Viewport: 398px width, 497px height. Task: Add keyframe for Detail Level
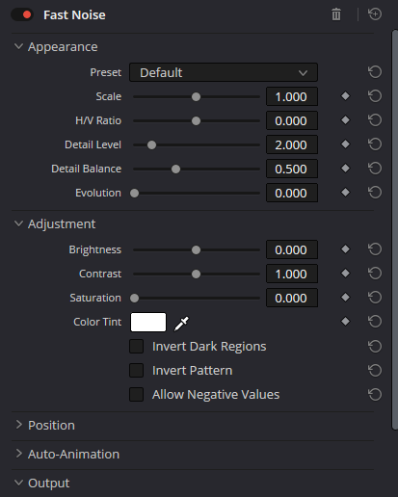click(x=345, y=144)
